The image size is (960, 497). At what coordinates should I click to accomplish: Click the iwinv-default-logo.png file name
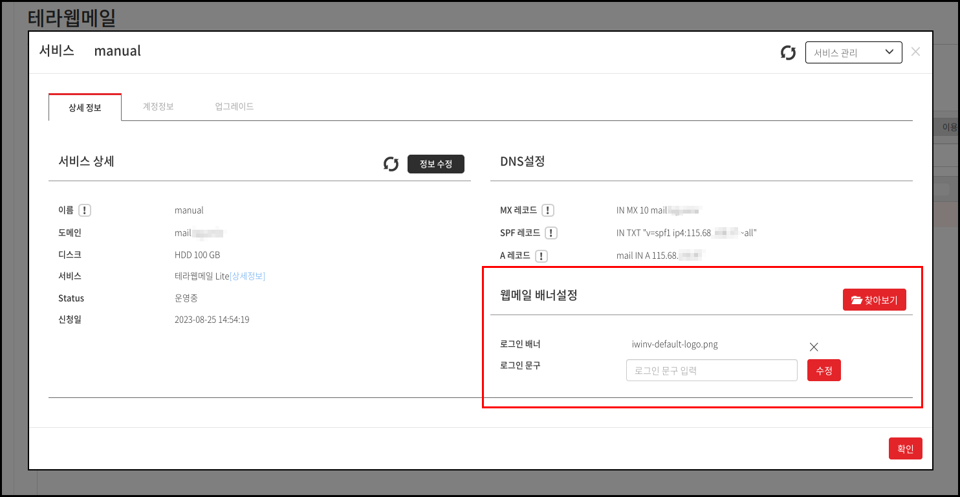coord(675,344)
